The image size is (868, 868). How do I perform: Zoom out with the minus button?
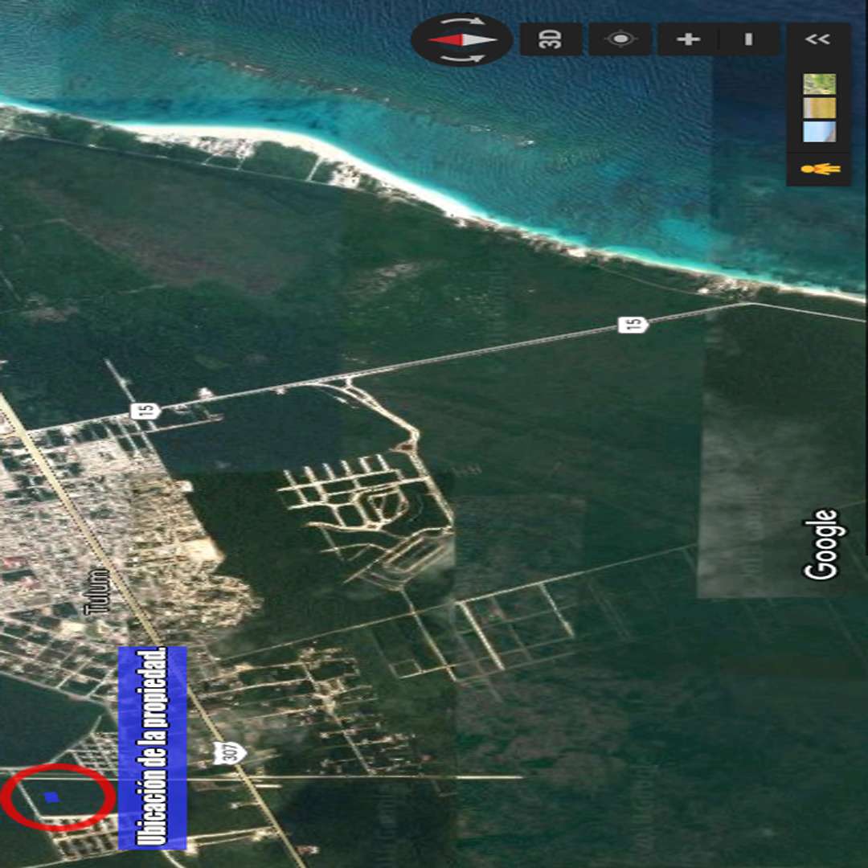pos(749,39)
